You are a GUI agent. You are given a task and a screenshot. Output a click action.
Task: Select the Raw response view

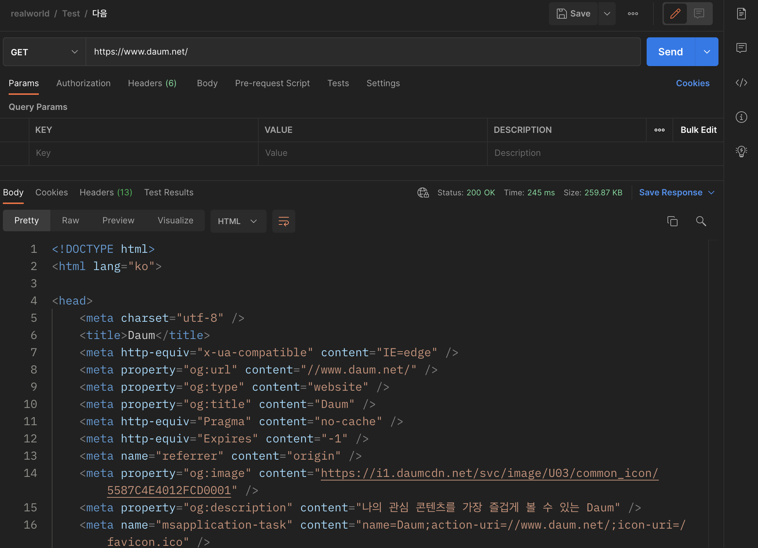coord(70,220)
